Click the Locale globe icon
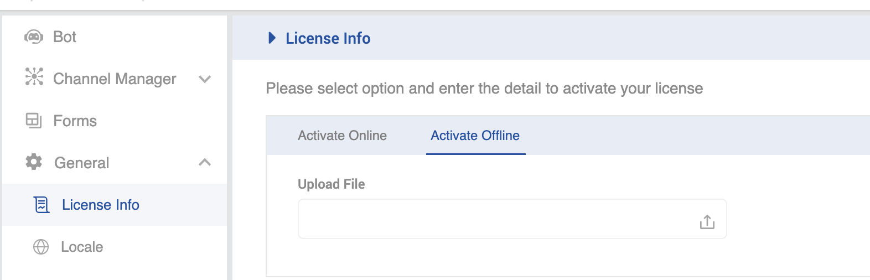The width and height of the screenshot is (870, 280). click(41, 247)
